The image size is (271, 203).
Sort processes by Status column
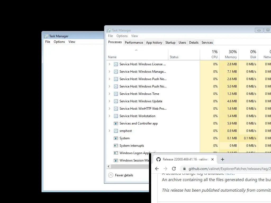[174, 57]
